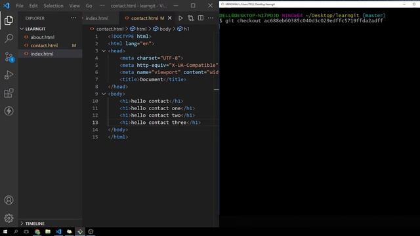Open about.html in Explorer

tap(42, 37)
